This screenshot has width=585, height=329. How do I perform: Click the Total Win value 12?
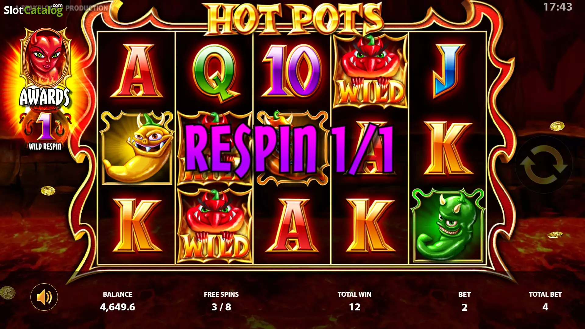point(354,307)
